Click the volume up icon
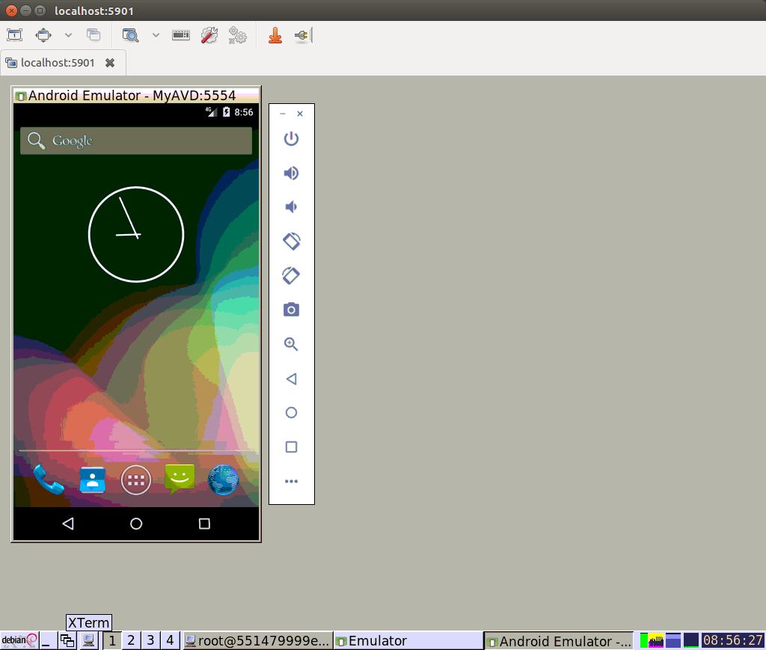Viewport: 766px width, 650px height. click(x=291, y=174)
